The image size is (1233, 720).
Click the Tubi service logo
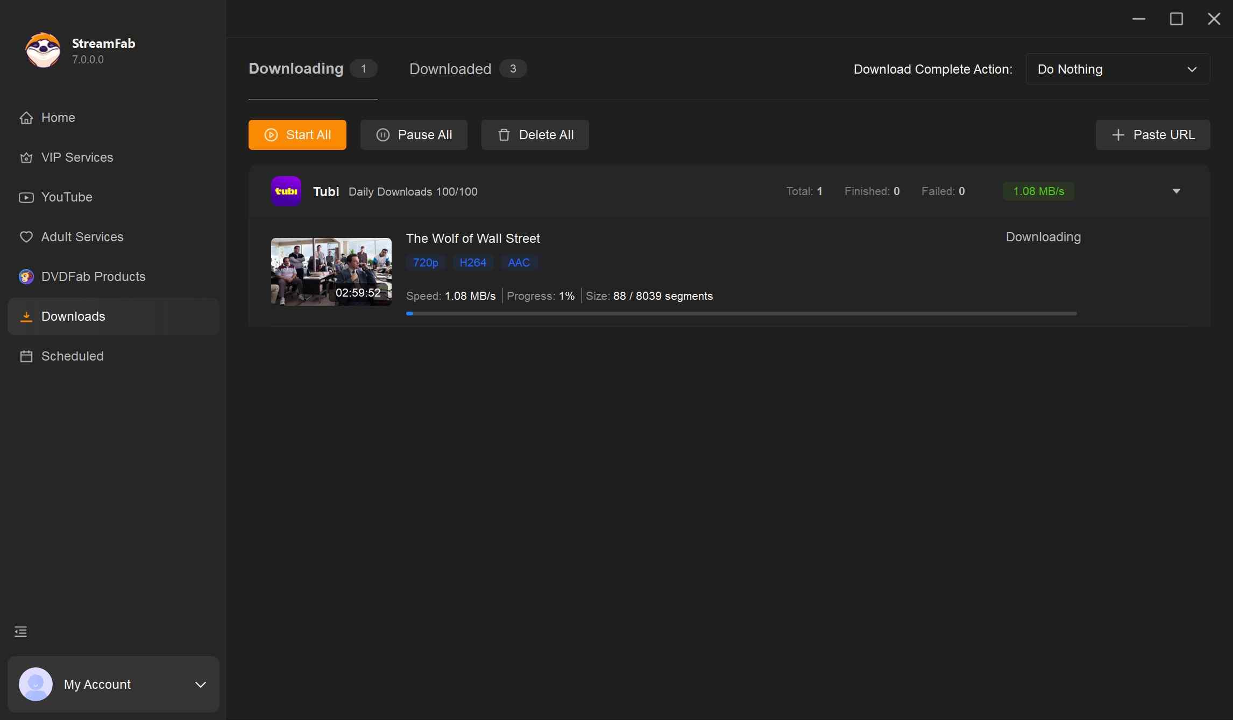point(286,191)
